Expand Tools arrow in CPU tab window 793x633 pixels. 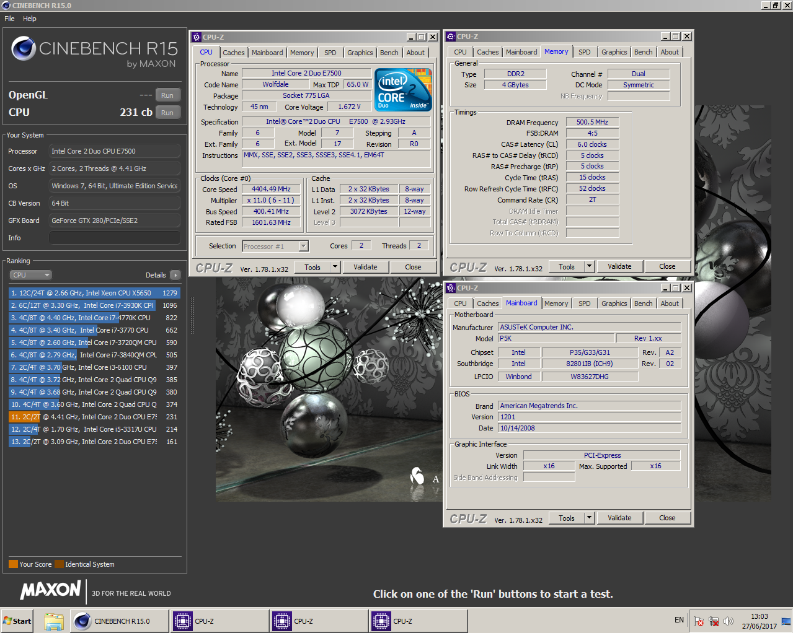(x=335, y=267)
